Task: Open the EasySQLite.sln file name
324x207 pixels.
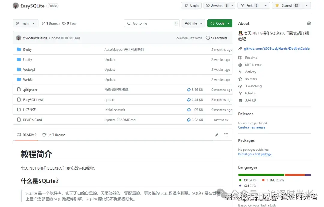Action: point(34,100)
